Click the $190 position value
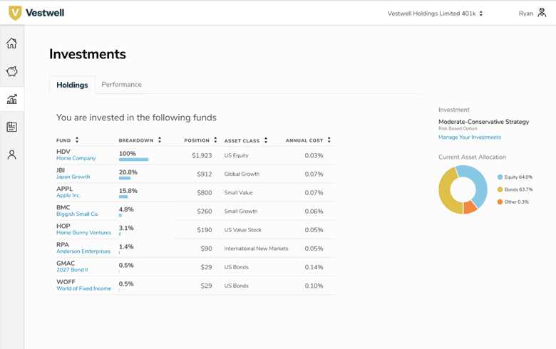The width and height of the screenshot is (556, 349). pos(205,230)
